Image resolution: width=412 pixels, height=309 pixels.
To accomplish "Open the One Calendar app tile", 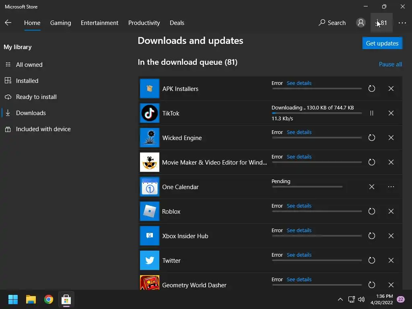I will 150,187.
